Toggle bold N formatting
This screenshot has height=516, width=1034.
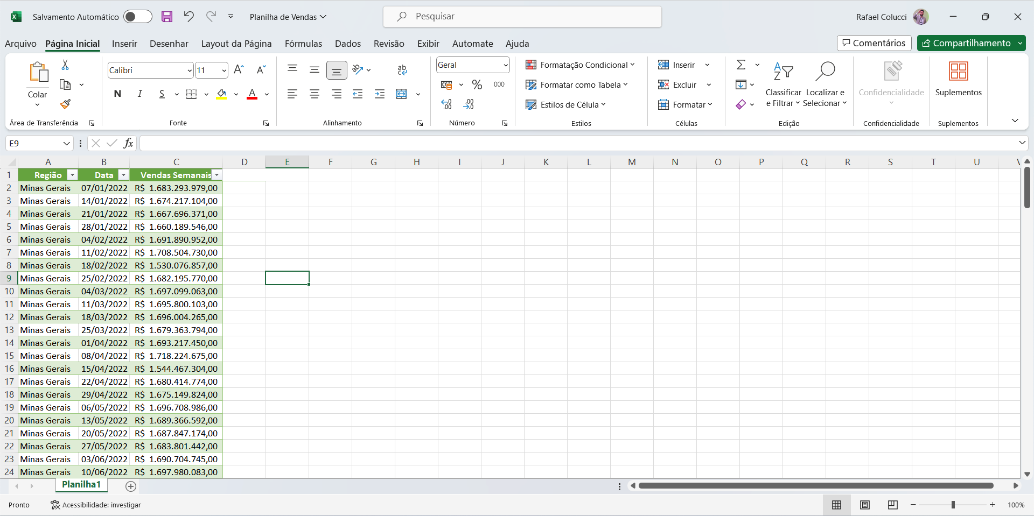(117, 94)
